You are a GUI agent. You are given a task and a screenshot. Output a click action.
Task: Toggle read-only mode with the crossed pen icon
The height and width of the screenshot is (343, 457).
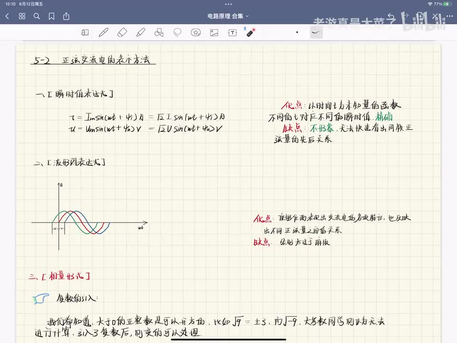pyautogui.click(x=435, y=16)
